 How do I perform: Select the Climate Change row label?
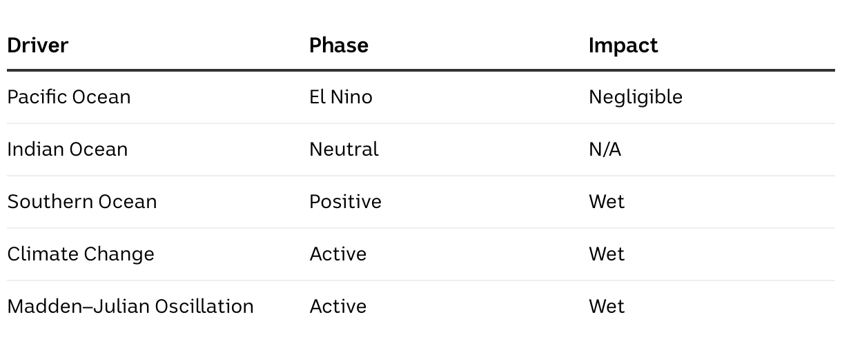coord(80,254)
